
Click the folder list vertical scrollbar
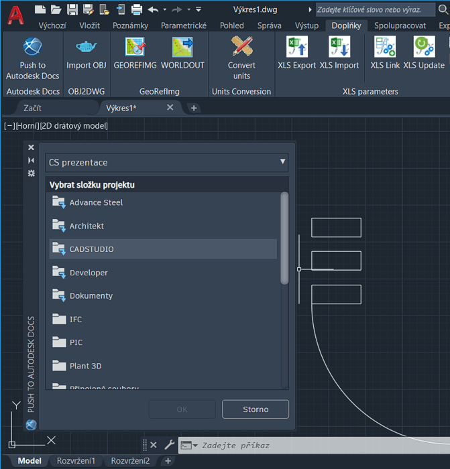pos(284,238)
